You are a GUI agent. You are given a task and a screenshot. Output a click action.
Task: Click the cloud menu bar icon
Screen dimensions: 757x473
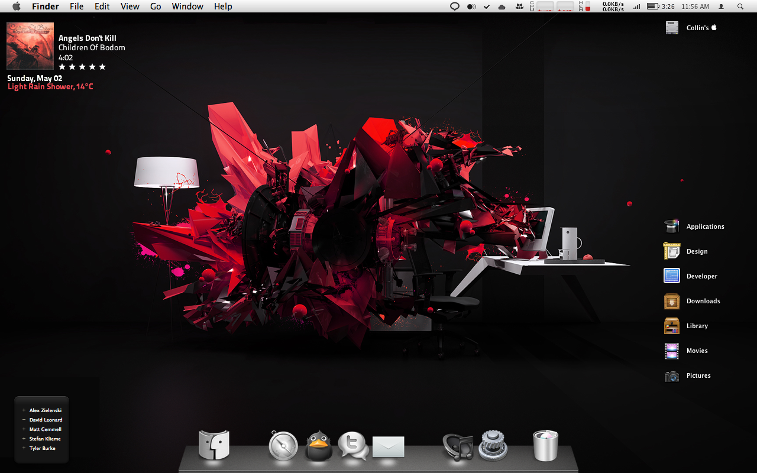coord(502,7)
